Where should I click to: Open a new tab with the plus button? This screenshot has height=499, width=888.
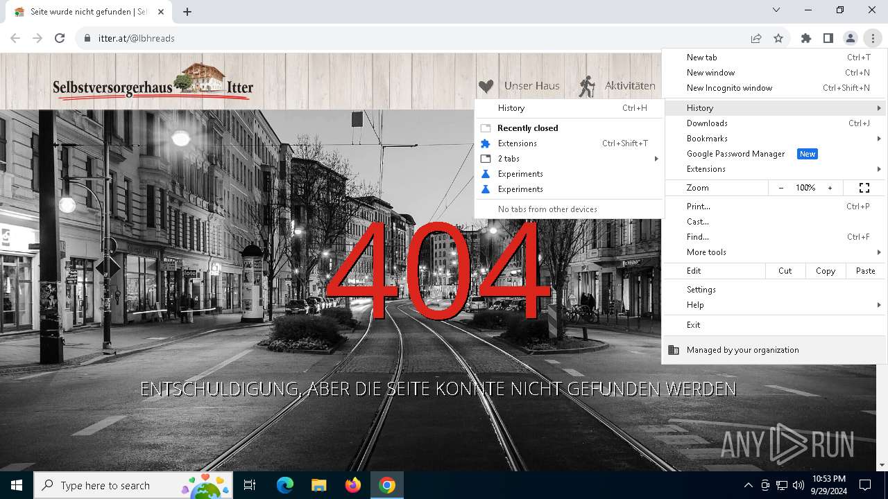(187, 12)
